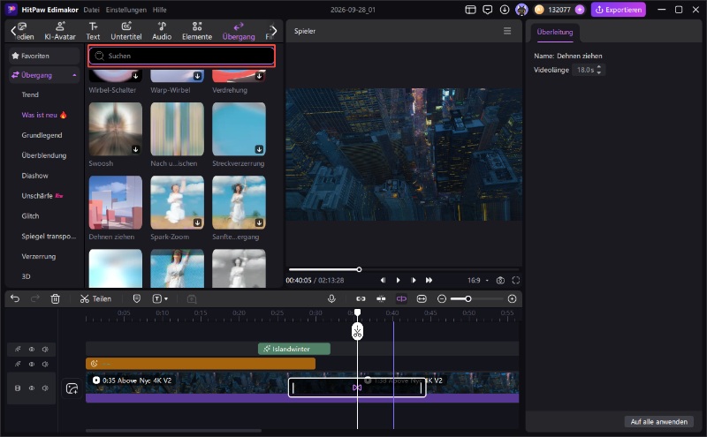Zoom out timeline with minus icon
The height and width of the screenshot is (437, 707).
[x=442, y=298]
